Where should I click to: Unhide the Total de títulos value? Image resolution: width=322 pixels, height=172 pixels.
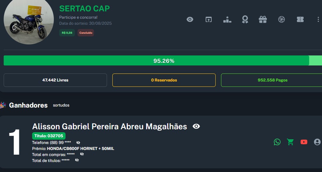point(77,160)
